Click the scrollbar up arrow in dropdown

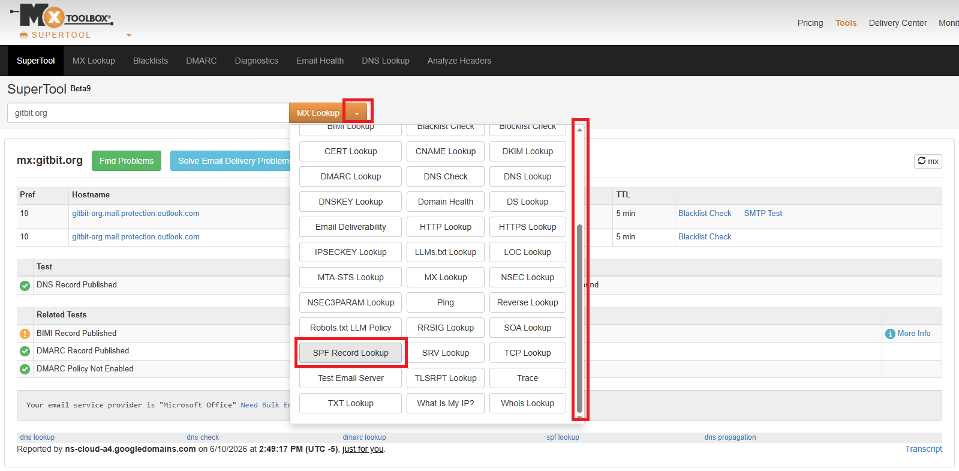coord(579,130)
